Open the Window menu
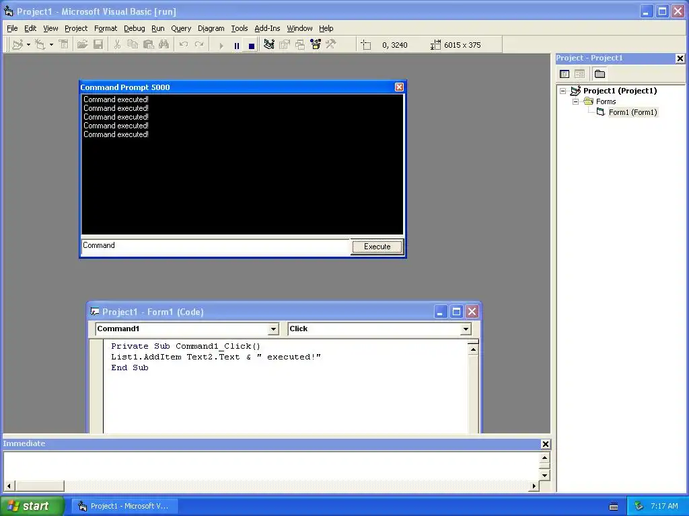The width and height of the screenshot is (689, 516). (x=299, y=28)
